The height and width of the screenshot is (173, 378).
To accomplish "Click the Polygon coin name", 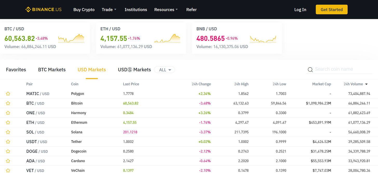I will tap(78, 94).
